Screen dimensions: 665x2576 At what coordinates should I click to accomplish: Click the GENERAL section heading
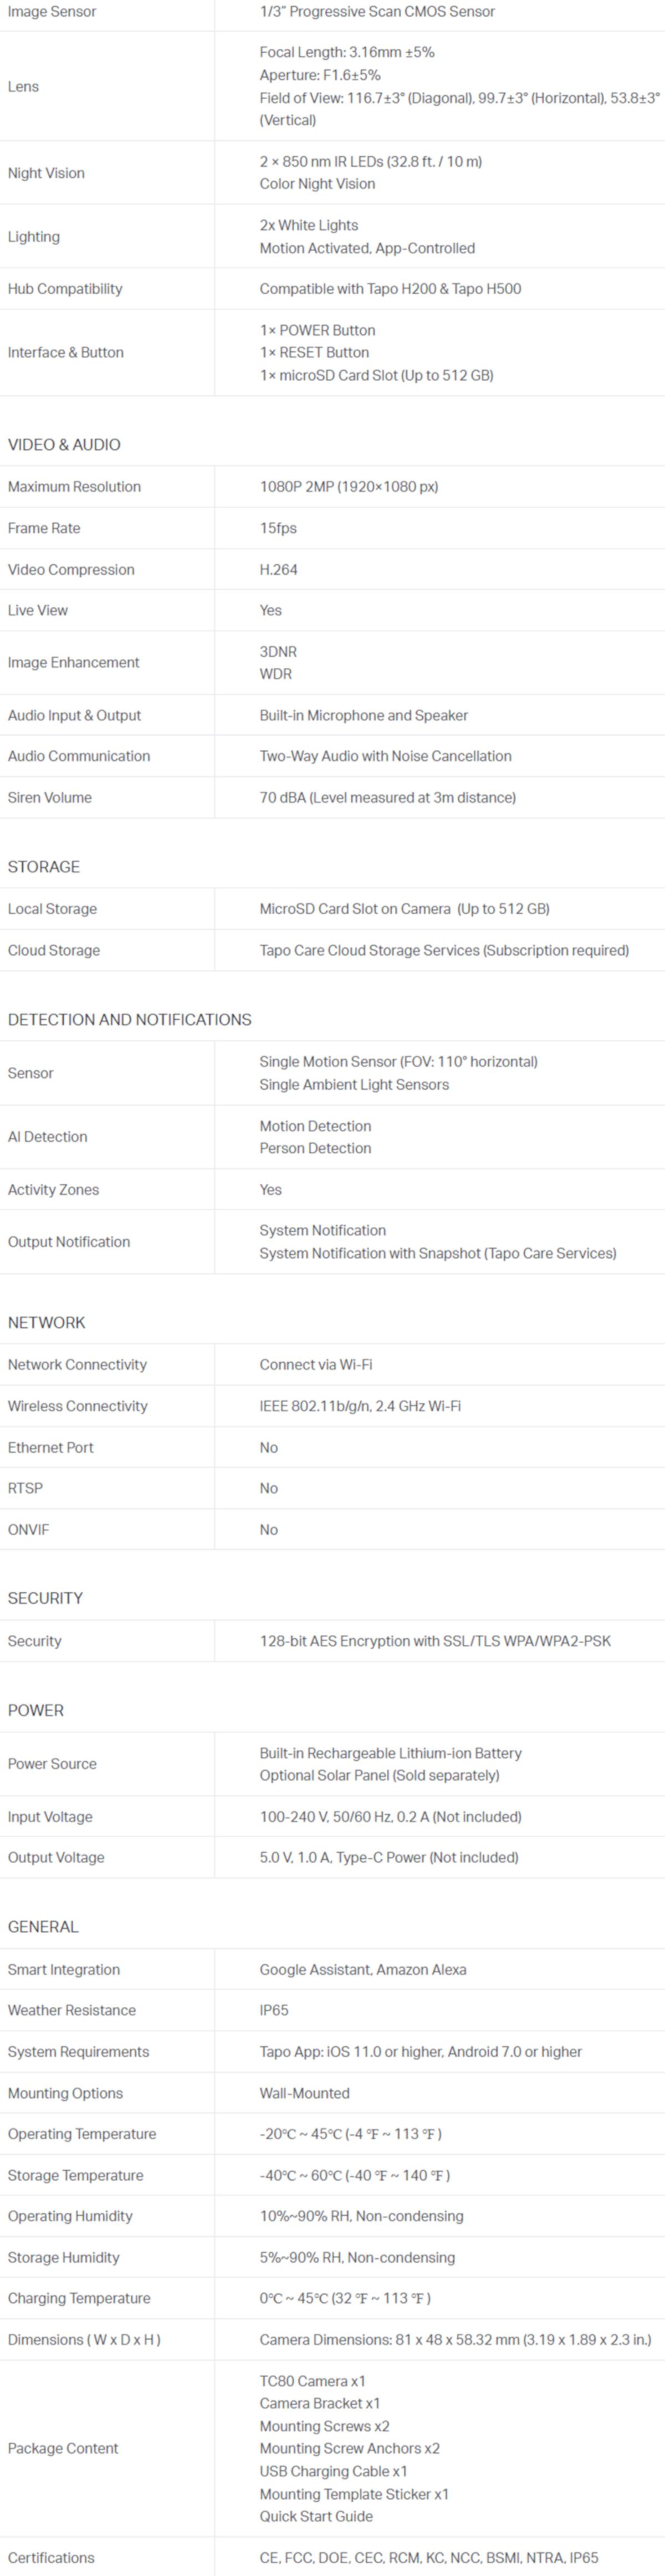click(x=43, y=1927)
